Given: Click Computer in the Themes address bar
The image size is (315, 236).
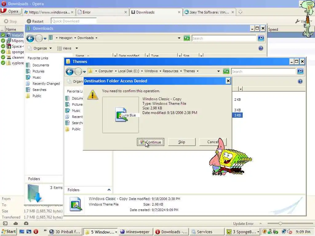Looking at the screenshot, I should (106, 71).
